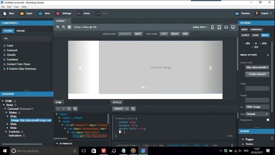Image resolution: width=275 pixels, height=155 pixels.
Task: Click the Alt text Slide Image field
Action: [257, 107]
